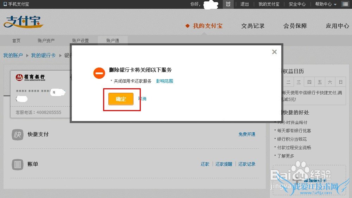The image size is (352, 198).
Task: Confirm deletion with 确定 button
Action: (121, 99)
